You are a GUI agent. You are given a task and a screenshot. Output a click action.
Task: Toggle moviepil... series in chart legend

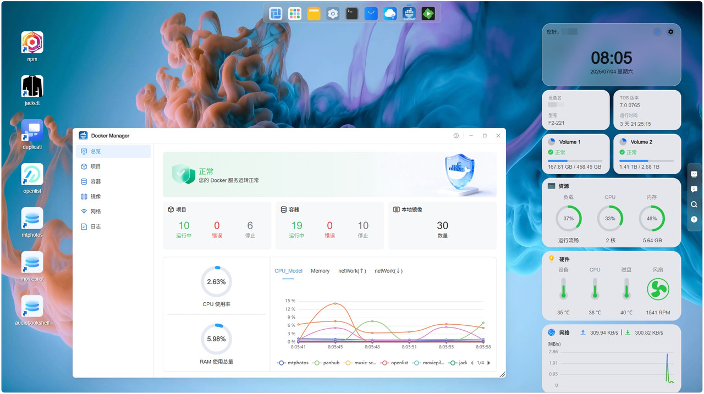click(x=428, y=363)
